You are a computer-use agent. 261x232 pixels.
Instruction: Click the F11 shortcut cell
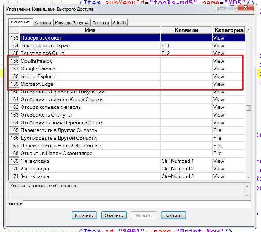[x=186, y=45]
